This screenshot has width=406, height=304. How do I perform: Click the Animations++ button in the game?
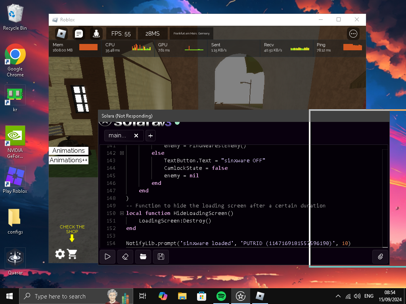pyautogui.click(x=69, y=160)
